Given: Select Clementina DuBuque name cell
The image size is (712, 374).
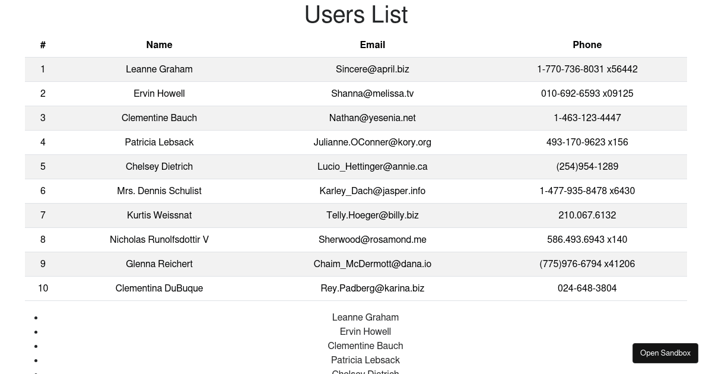Looking at the screenshot, I should tap(159, 289).
